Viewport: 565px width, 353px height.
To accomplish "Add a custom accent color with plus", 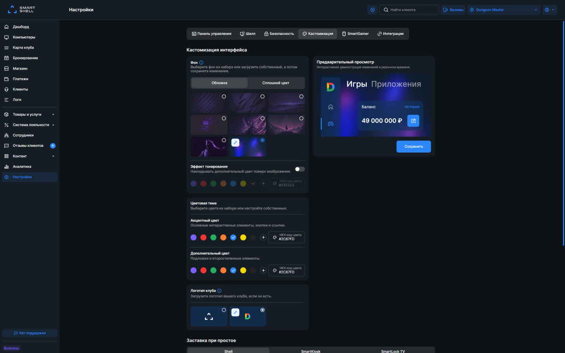I will pos(263,238).
